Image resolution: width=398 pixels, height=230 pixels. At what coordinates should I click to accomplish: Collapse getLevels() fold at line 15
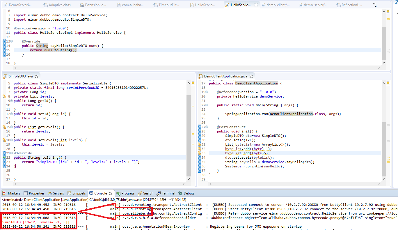click(12, 127)
